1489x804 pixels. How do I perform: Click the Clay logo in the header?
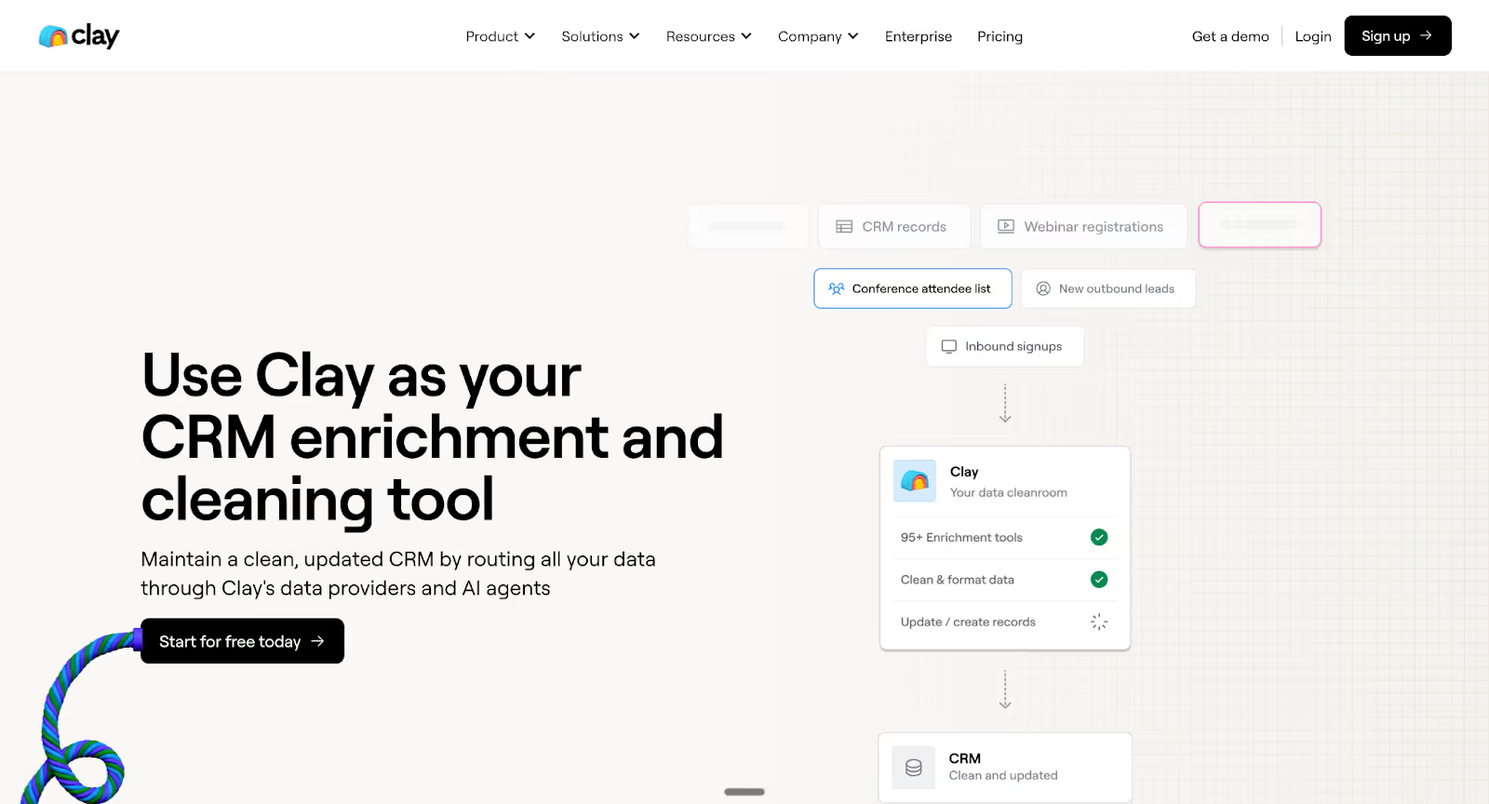[79, 36]
